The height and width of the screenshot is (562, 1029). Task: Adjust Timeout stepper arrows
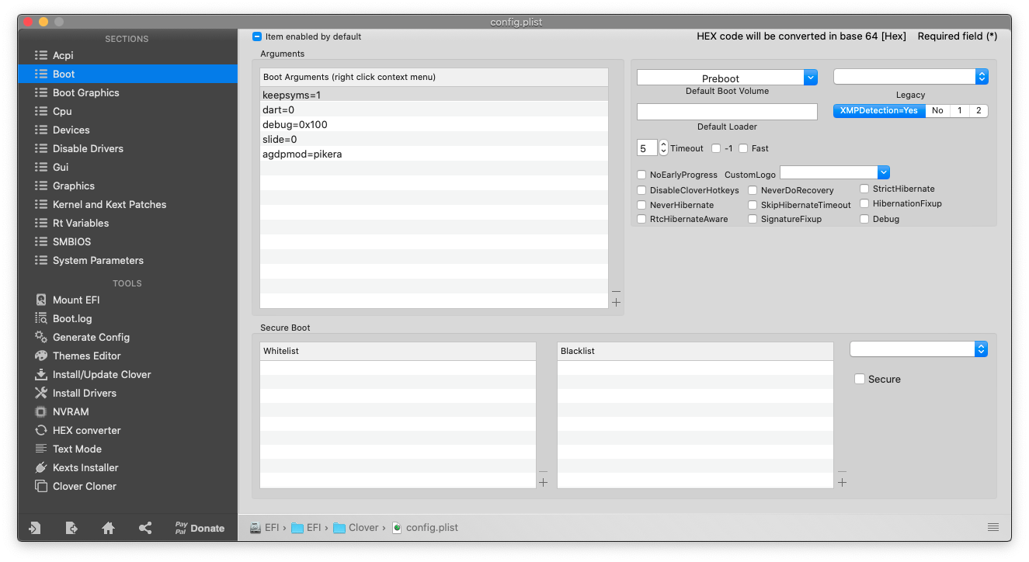pyautogui.click(x=663, y=147)
